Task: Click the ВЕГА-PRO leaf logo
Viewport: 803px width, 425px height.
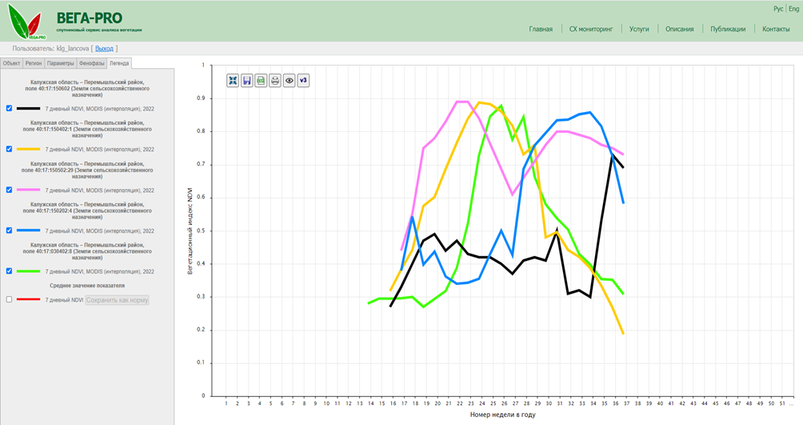Action: coord(26,22)
